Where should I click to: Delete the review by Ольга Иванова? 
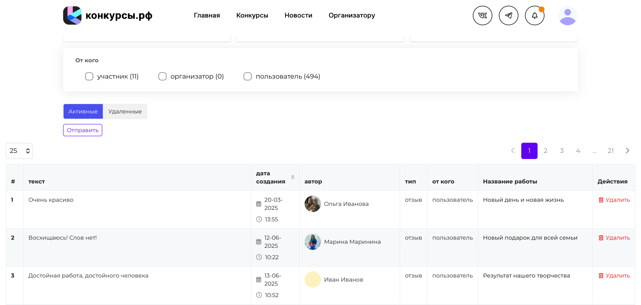(614, 200)
